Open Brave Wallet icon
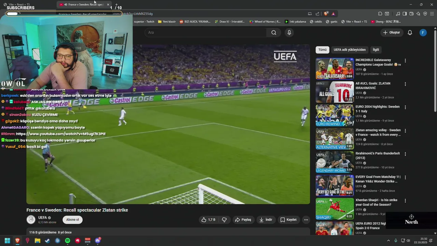 (411, 14)
